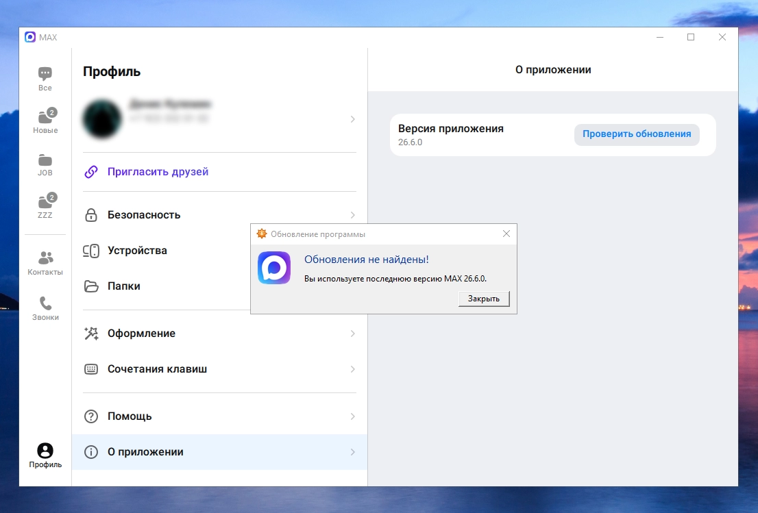This screenshot has width=758, height=513.
Task: Expand О приложении row chevron
Action: 352,452
